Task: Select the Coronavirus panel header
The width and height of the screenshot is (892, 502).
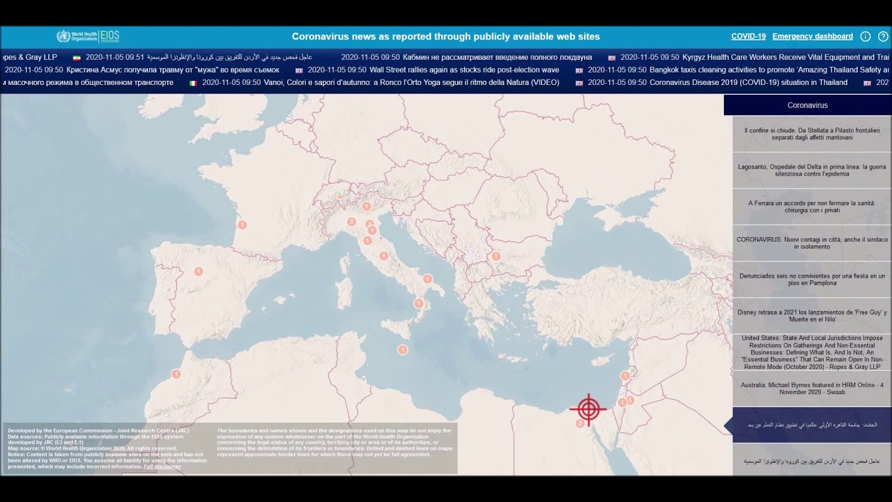Action: point(807,105)
